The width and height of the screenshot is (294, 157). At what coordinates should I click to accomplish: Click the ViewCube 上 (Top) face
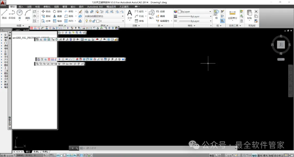[x=281, y=45]
